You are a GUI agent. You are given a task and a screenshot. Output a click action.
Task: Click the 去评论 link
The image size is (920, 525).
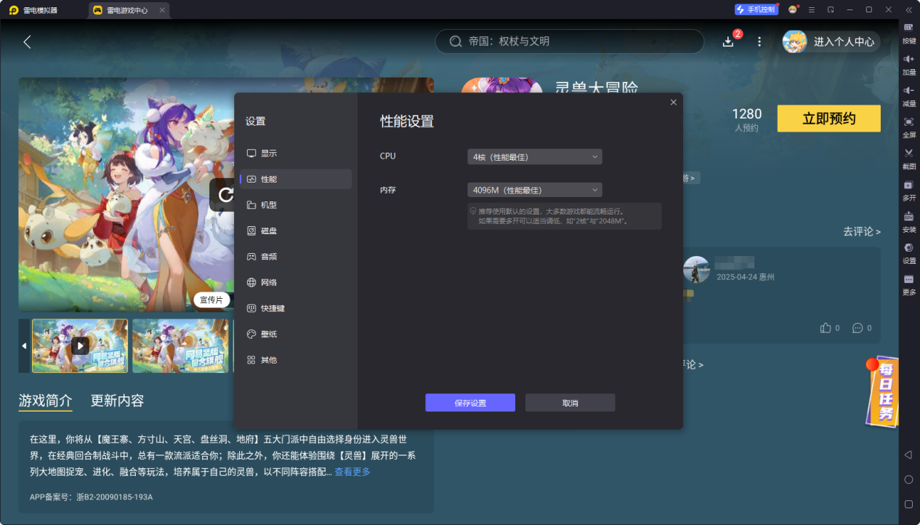862,231
